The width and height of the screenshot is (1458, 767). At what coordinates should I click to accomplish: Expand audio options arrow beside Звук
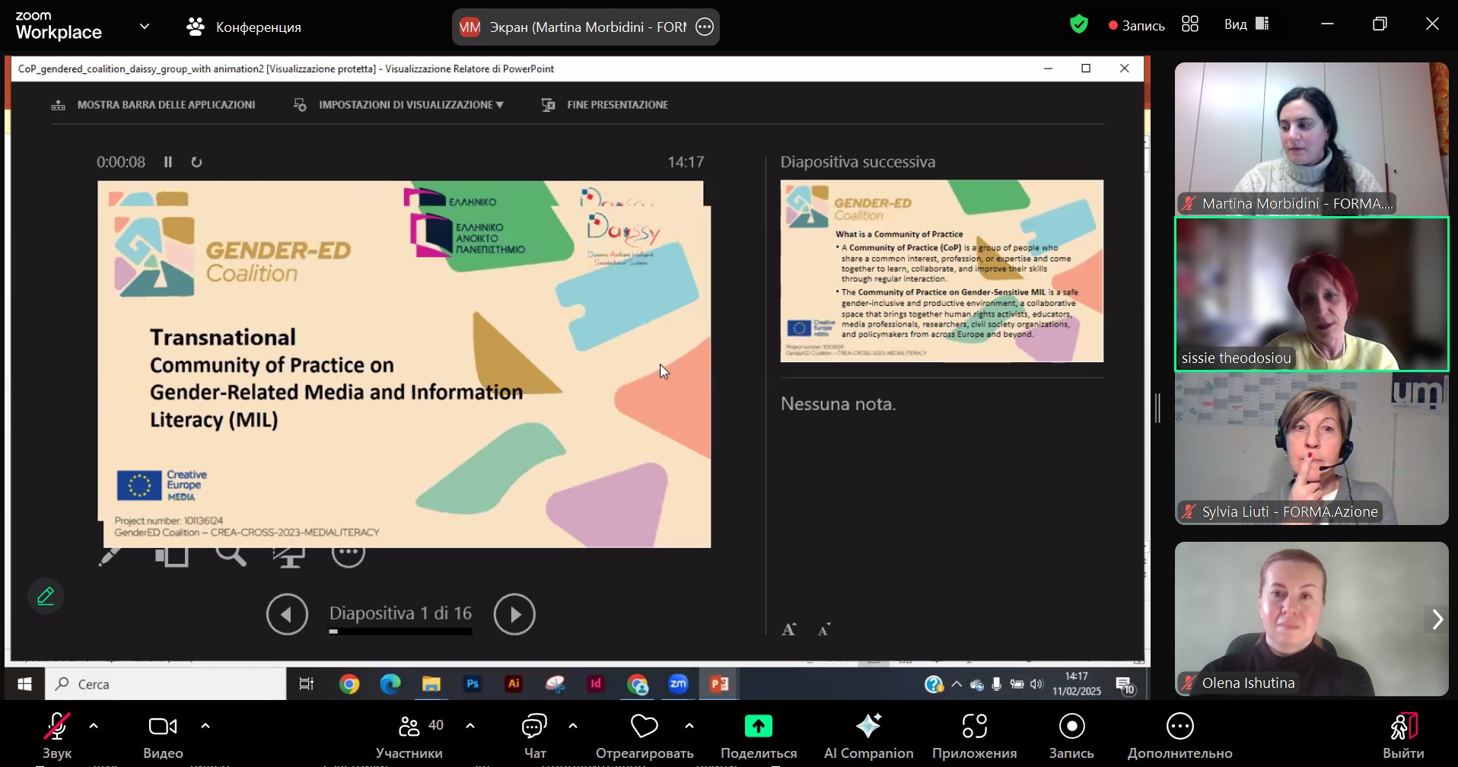[x=94, y=726]
